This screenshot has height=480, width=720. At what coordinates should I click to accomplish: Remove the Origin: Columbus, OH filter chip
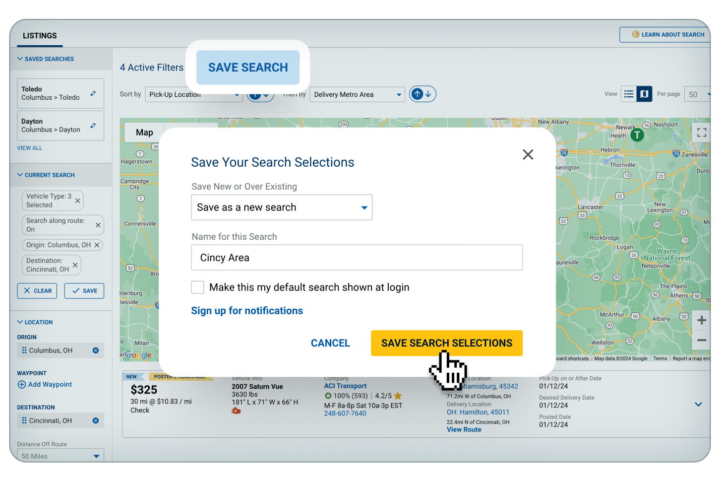coord(97,245)
